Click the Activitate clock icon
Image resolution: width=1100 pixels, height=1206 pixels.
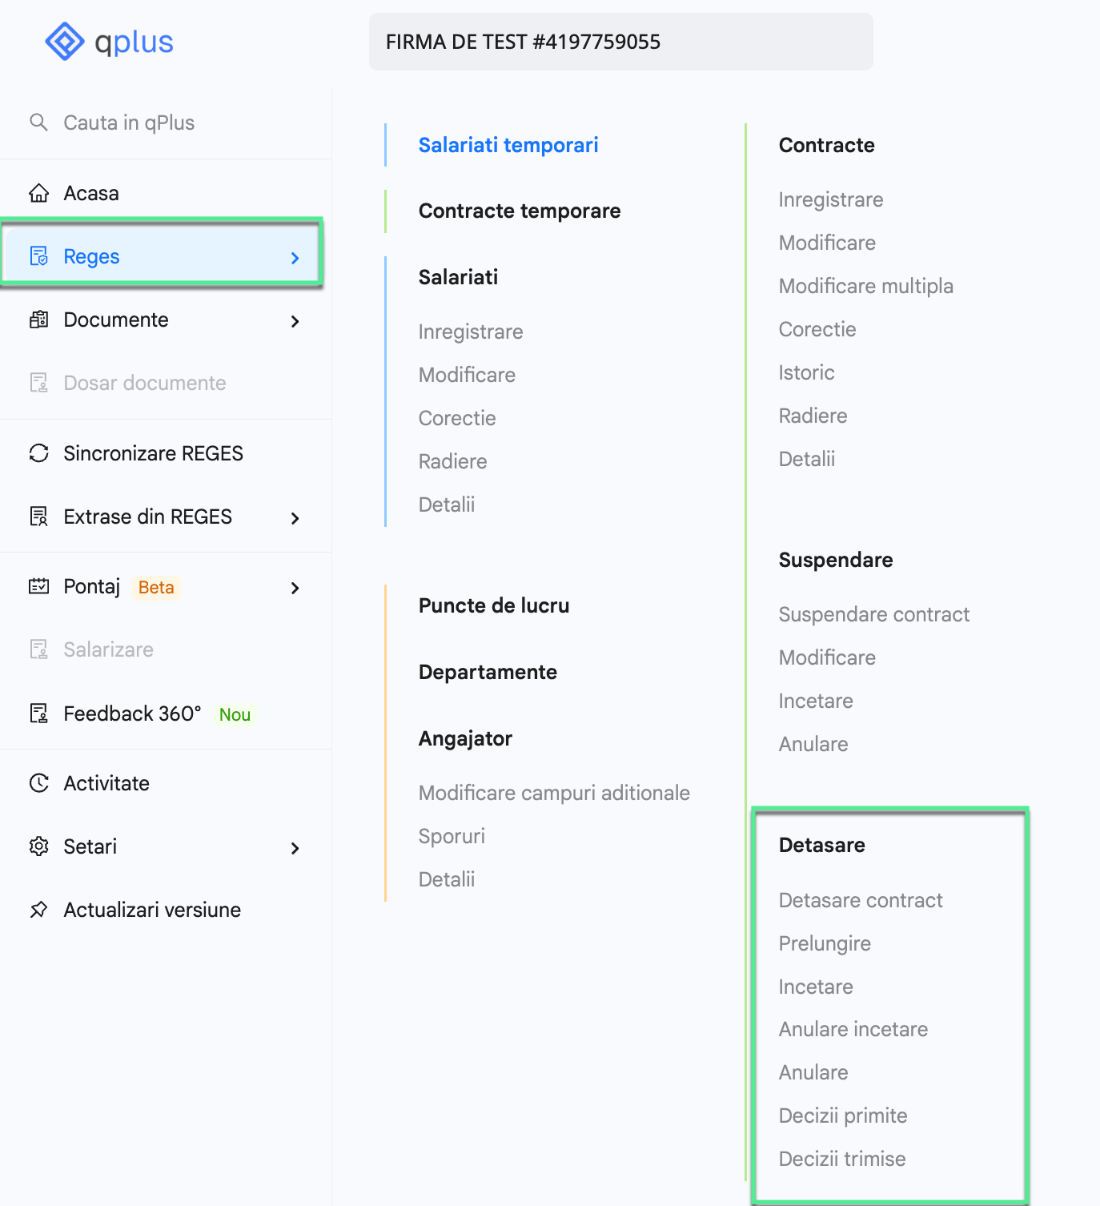38,783
